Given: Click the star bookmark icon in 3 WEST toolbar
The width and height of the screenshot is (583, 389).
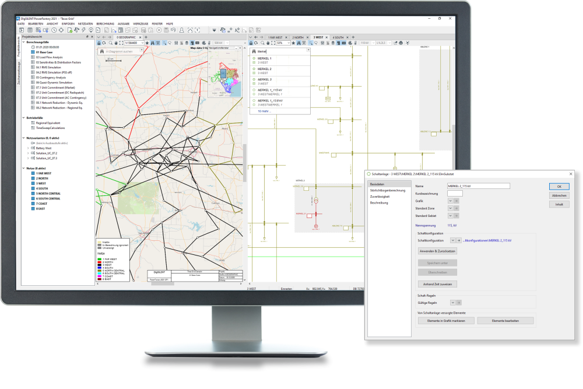Looking at the screenshot, I should 293,43.
